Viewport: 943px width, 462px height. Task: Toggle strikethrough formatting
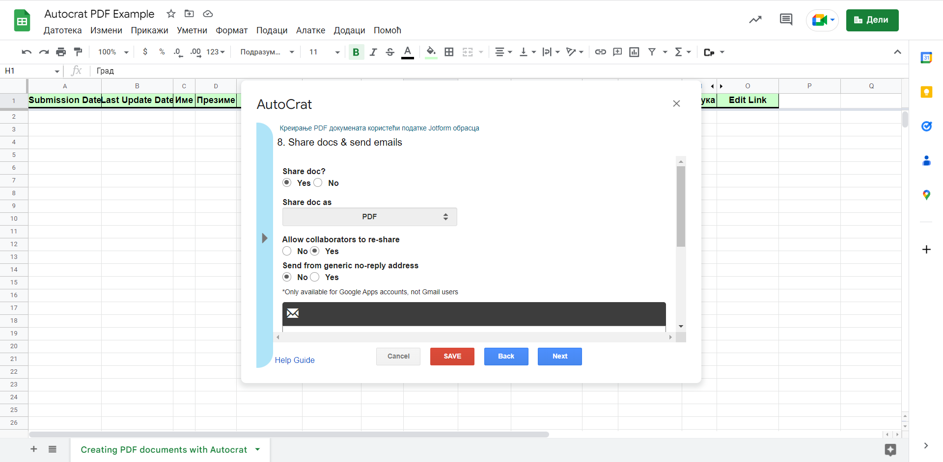(390, 52)
